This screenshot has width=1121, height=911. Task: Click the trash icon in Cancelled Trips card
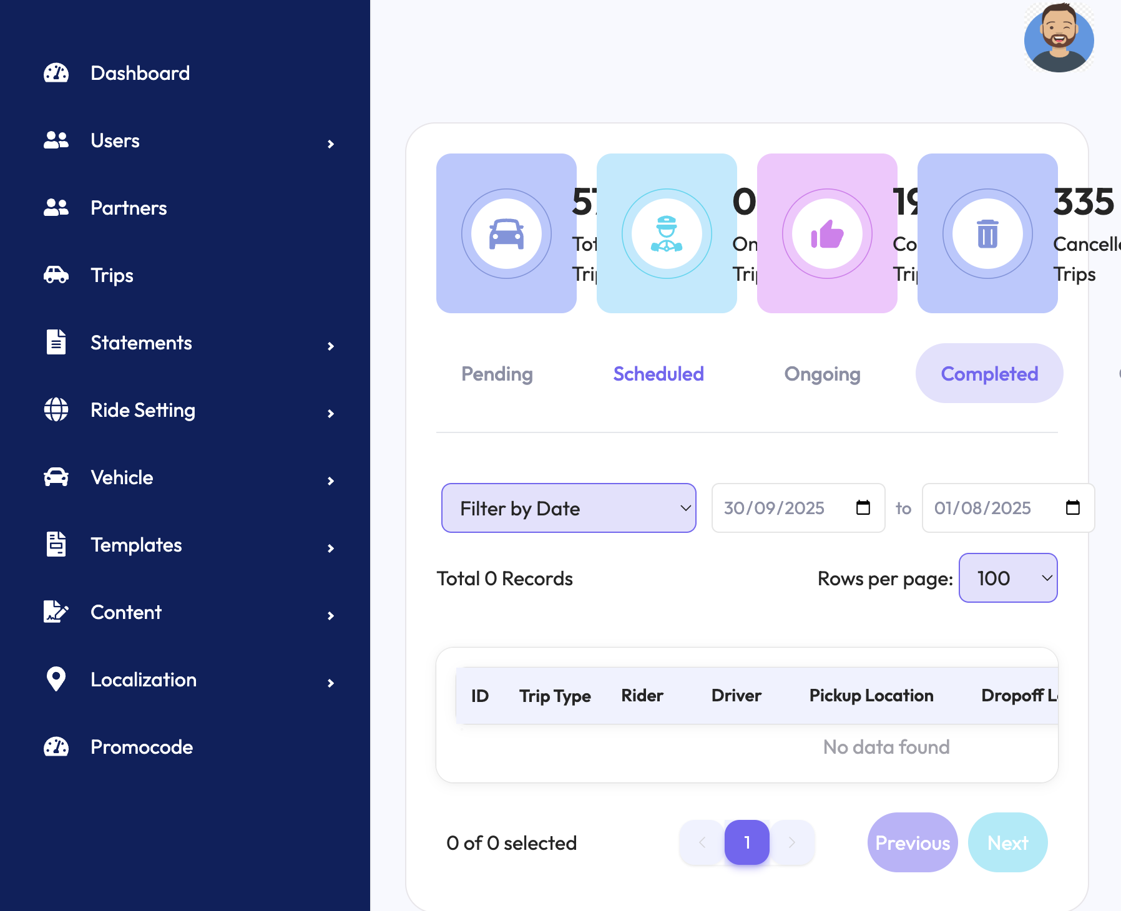click(x=987, y=234)
